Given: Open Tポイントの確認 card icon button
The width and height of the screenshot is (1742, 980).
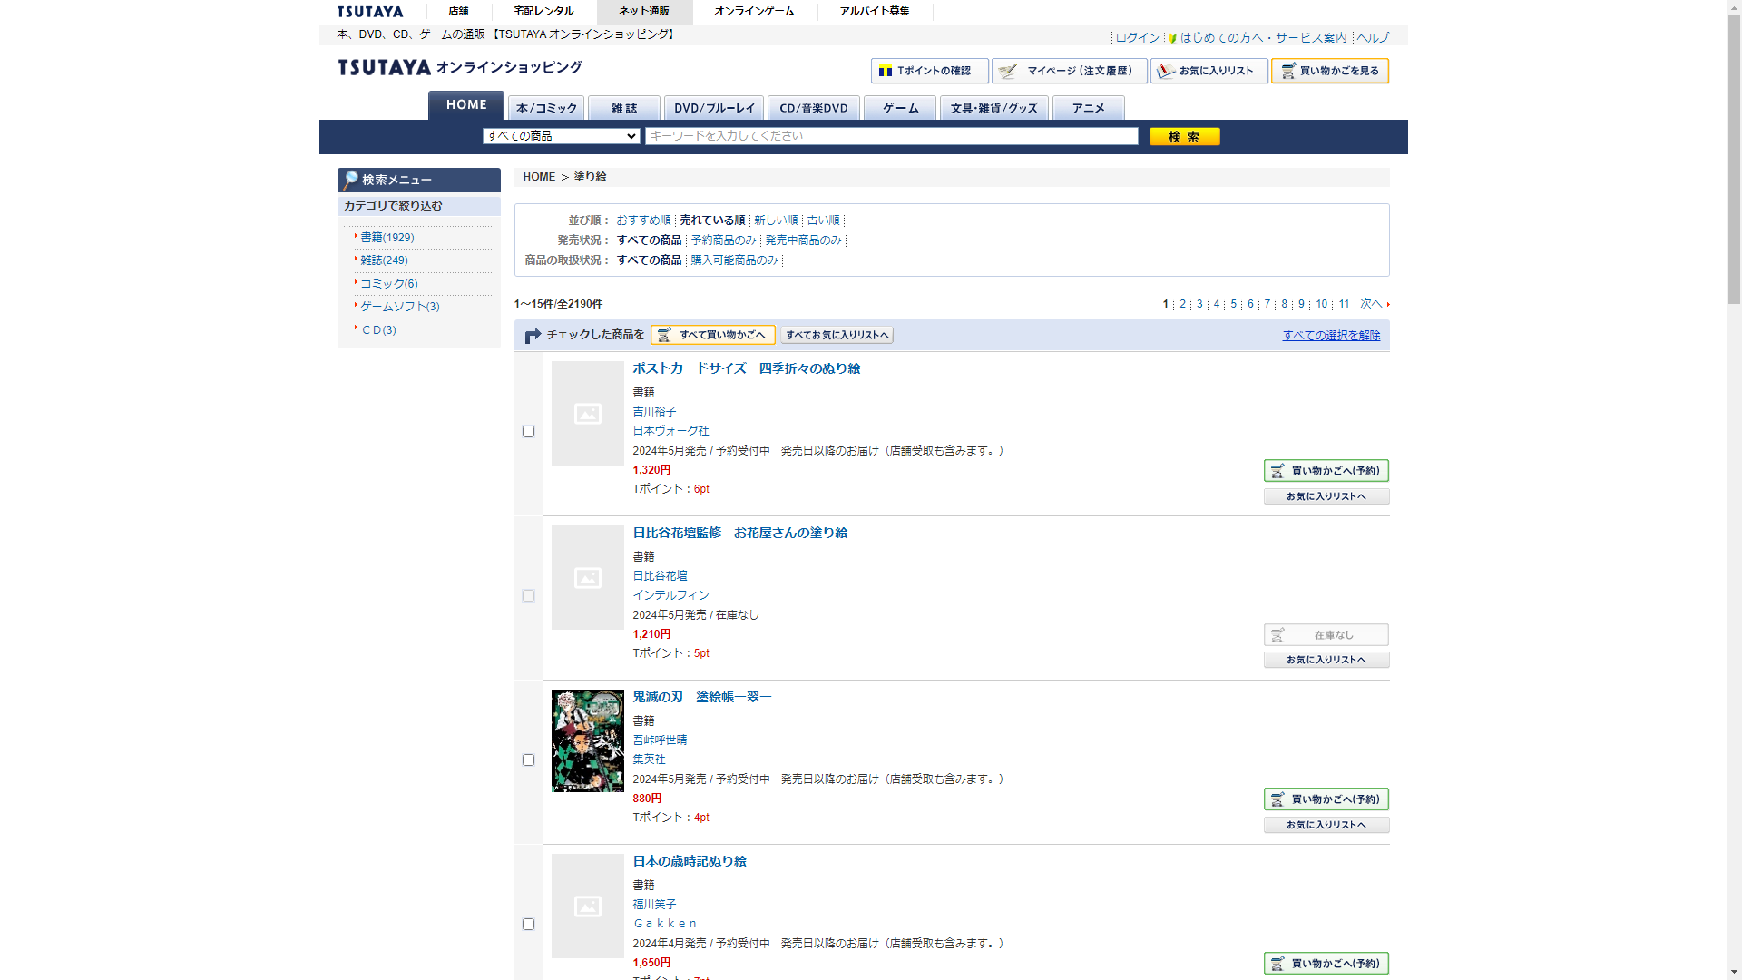Looking at the screenshot, I should [929, 71].
